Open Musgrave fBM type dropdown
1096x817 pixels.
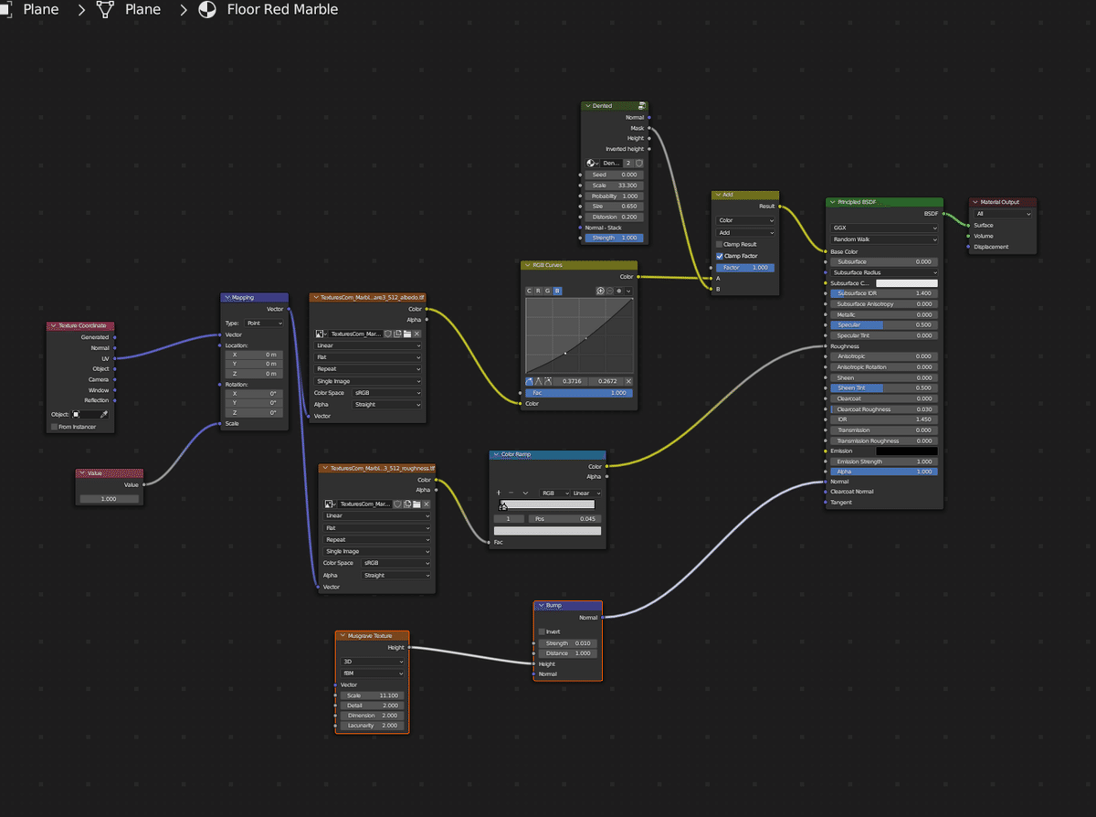[x=372, y=673]
